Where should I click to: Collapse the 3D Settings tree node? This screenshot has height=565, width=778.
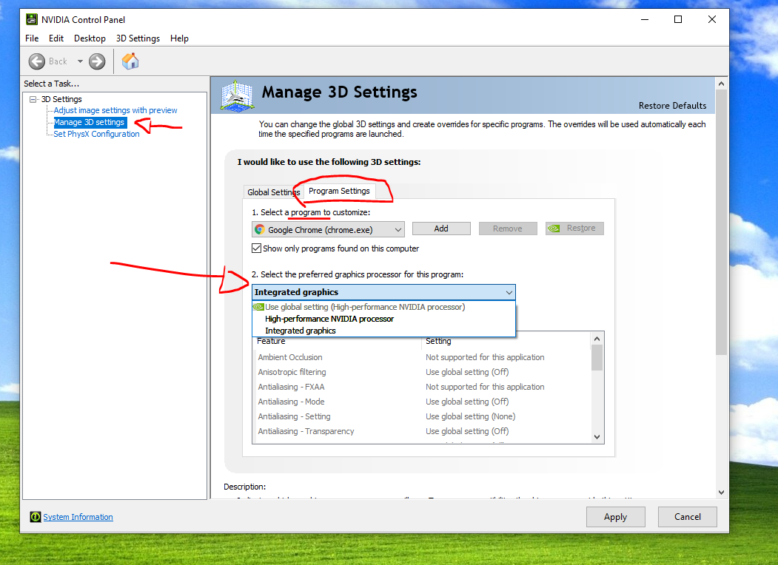33,99
